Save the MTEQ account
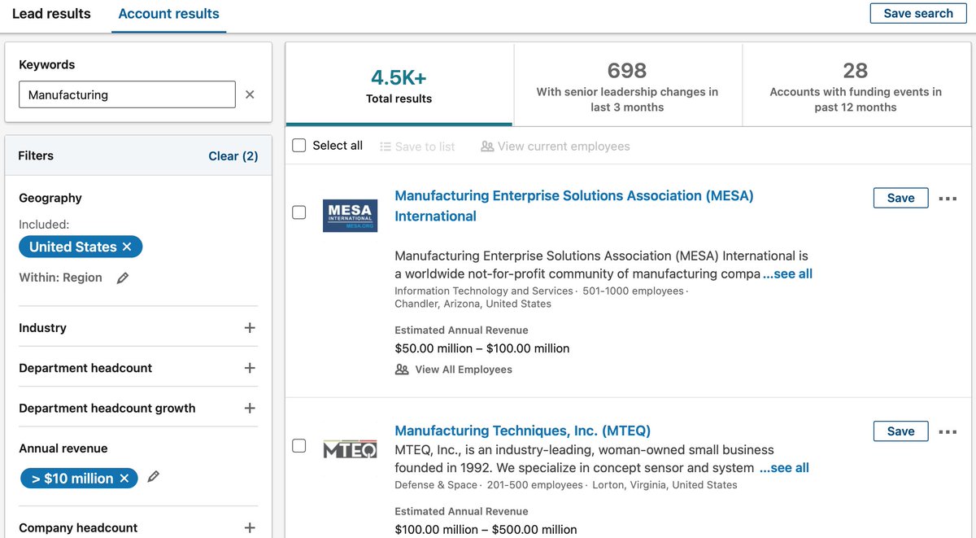This screenshot has height=538, width=976. coord(900,431)
